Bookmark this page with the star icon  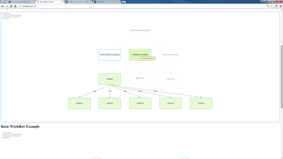coord(271,6)
